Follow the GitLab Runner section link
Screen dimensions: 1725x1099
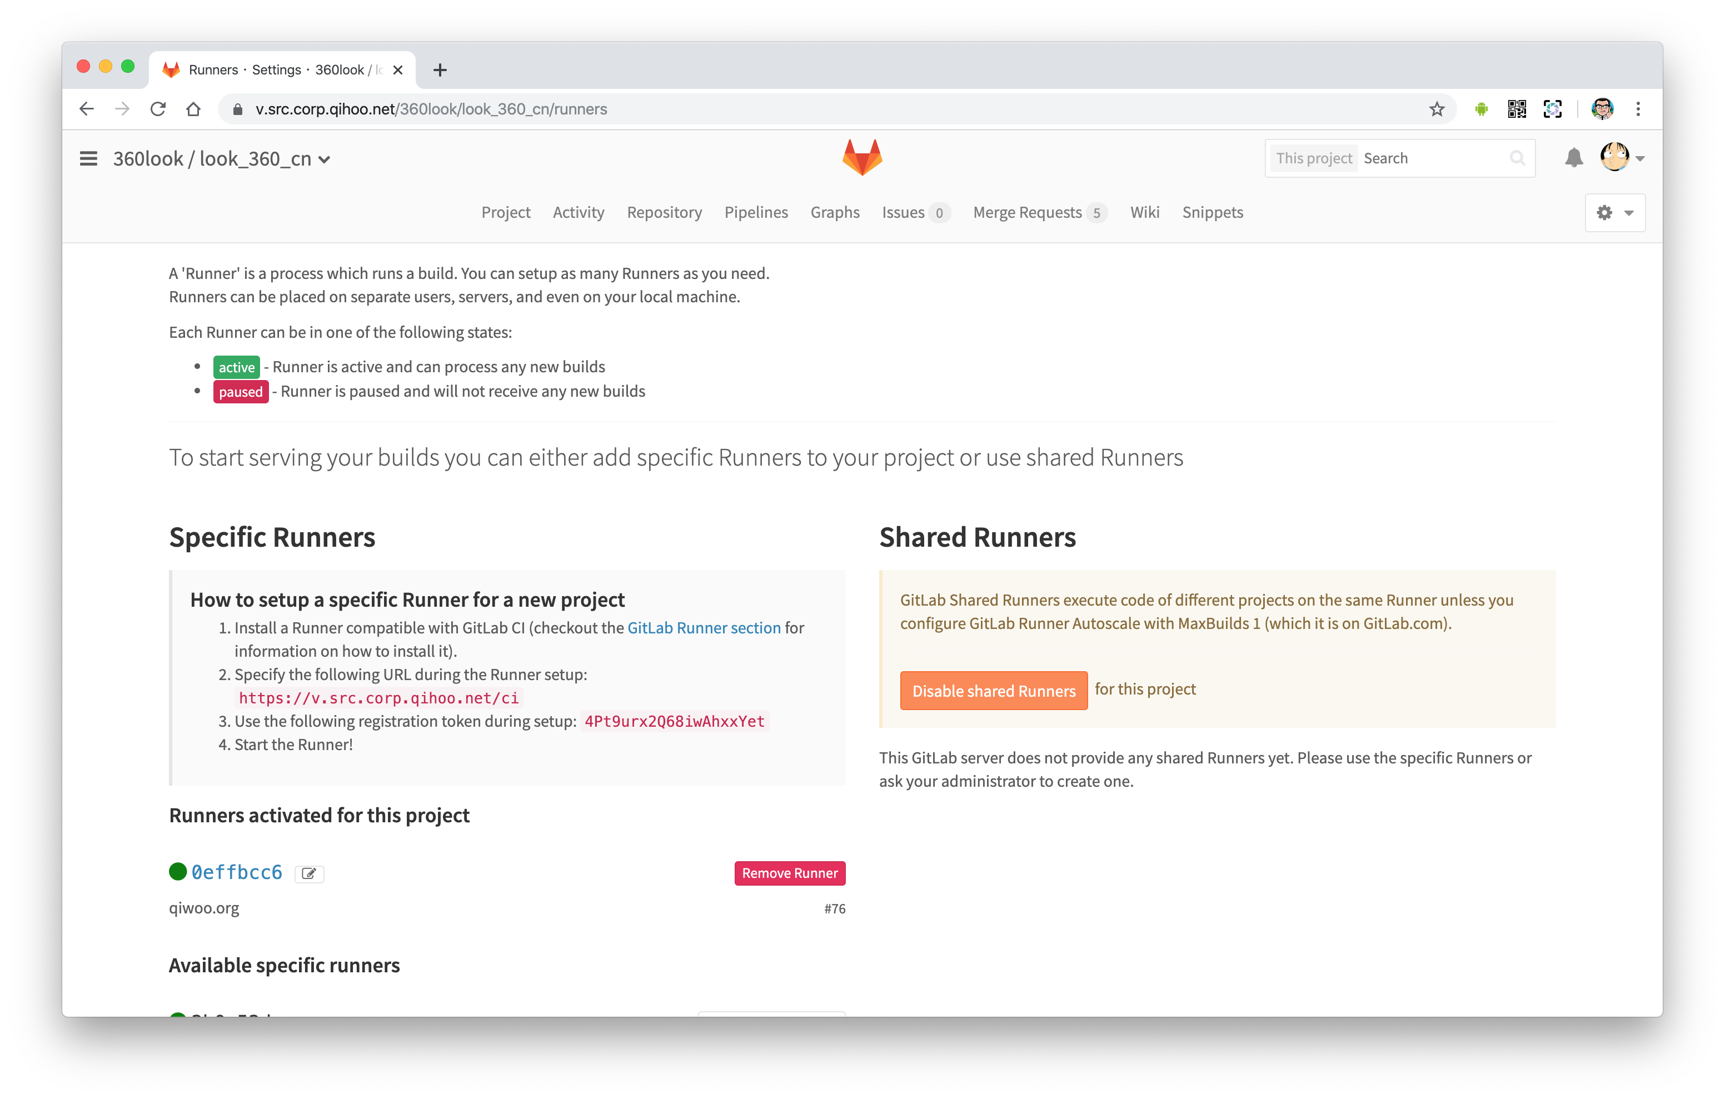[704, 628]
